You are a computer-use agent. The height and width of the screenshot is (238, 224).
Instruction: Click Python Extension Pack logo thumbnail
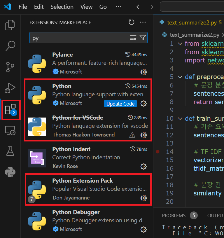tap(37, 190)
